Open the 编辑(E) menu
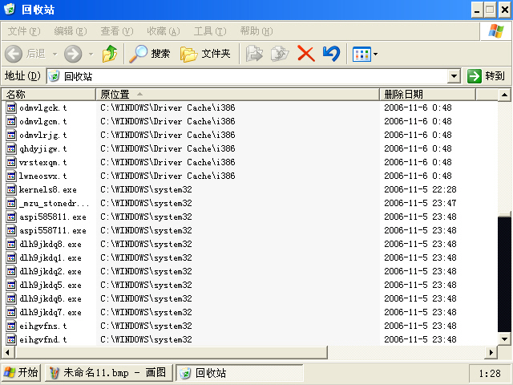The height and width of the screenshot is (385, 513). pos(71,31)
